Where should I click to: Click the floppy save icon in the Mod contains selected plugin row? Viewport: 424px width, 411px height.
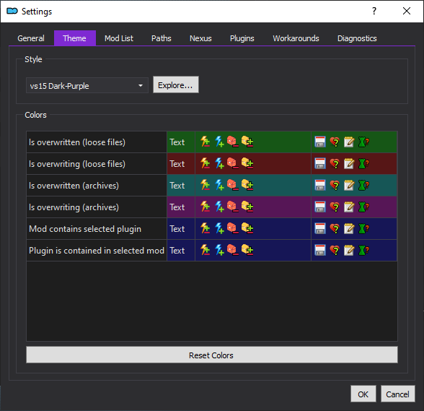click(320, 228)
